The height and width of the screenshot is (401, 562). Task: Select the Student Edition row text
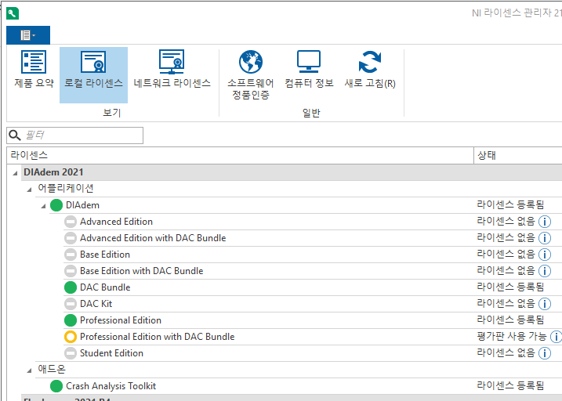(x=111, y=353)
